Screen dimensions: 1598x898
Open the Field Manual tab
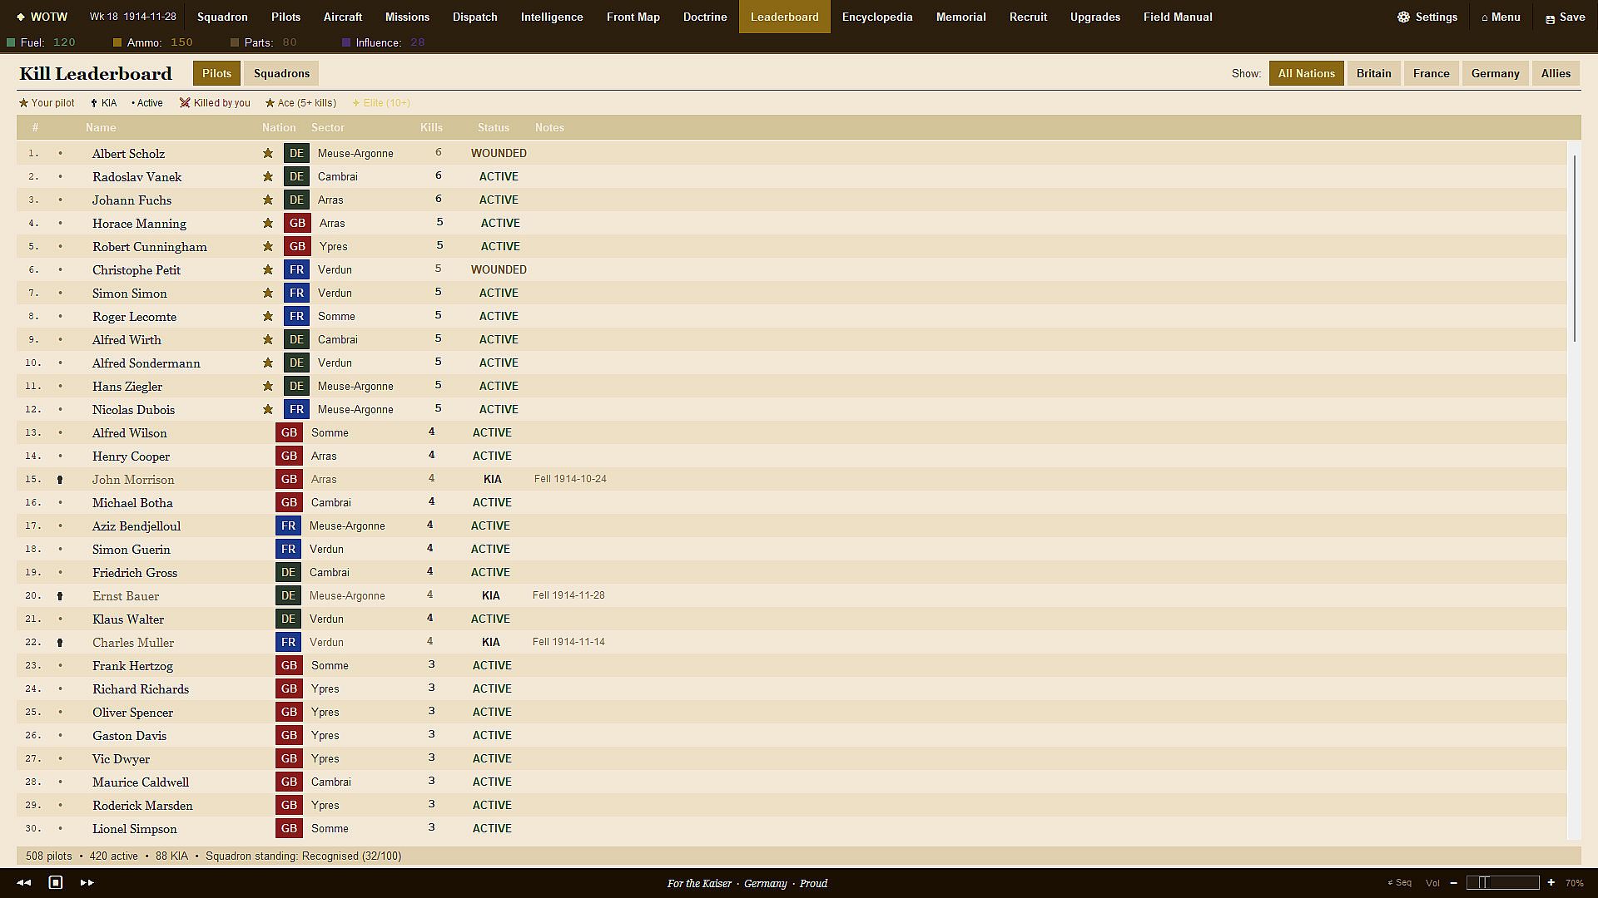coord(1178,17)
